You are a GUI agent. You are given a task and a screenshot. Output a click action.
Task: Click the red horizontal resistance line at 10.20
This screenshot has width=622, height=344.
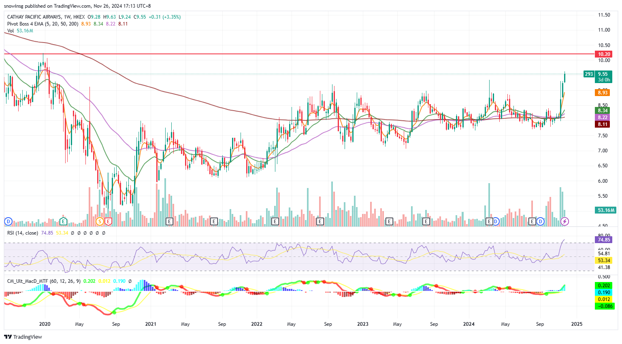299,54
